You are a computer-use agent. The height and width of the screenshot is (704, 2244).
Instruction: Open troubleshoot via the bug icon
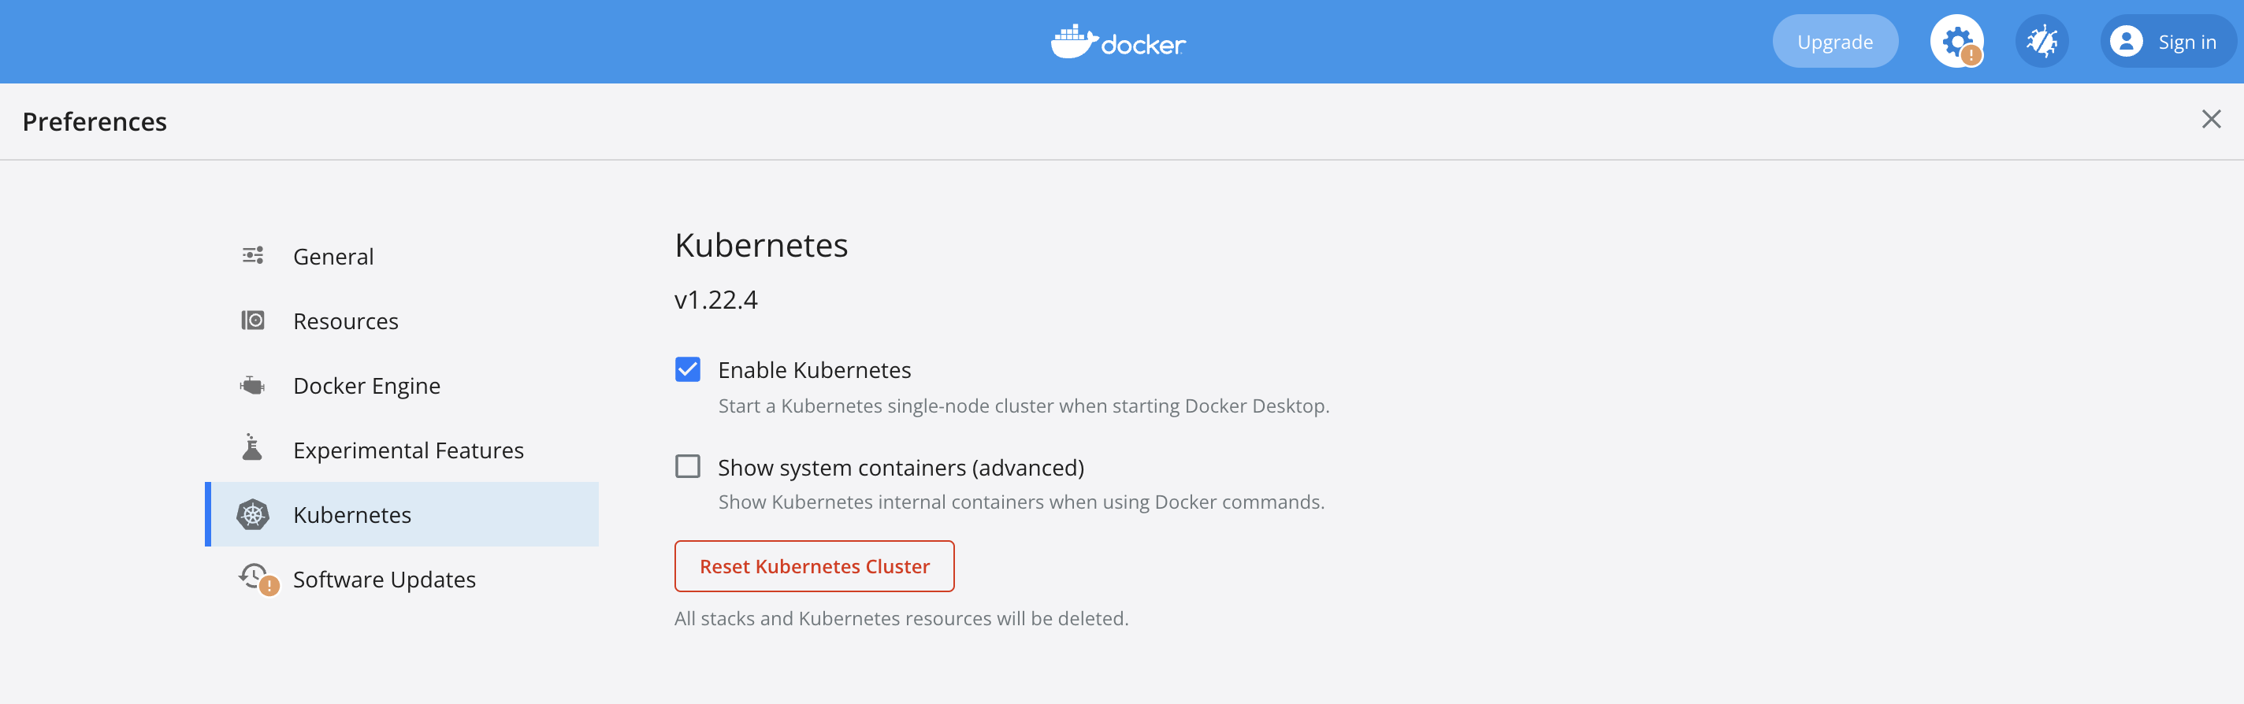(2041, 41)
